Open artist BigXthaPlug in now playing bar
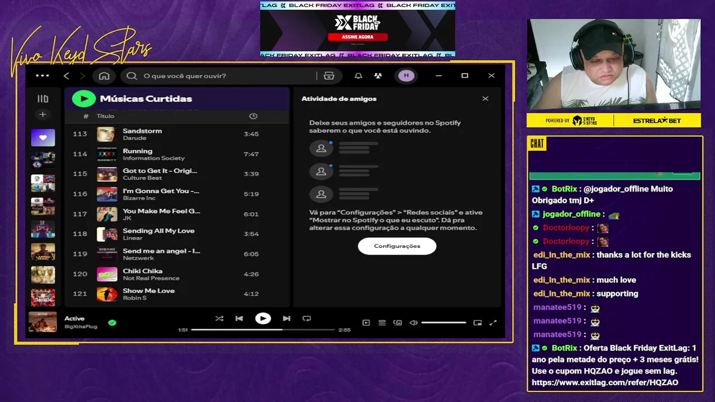This screenshot has width=715, height=402. coord(80,327)
